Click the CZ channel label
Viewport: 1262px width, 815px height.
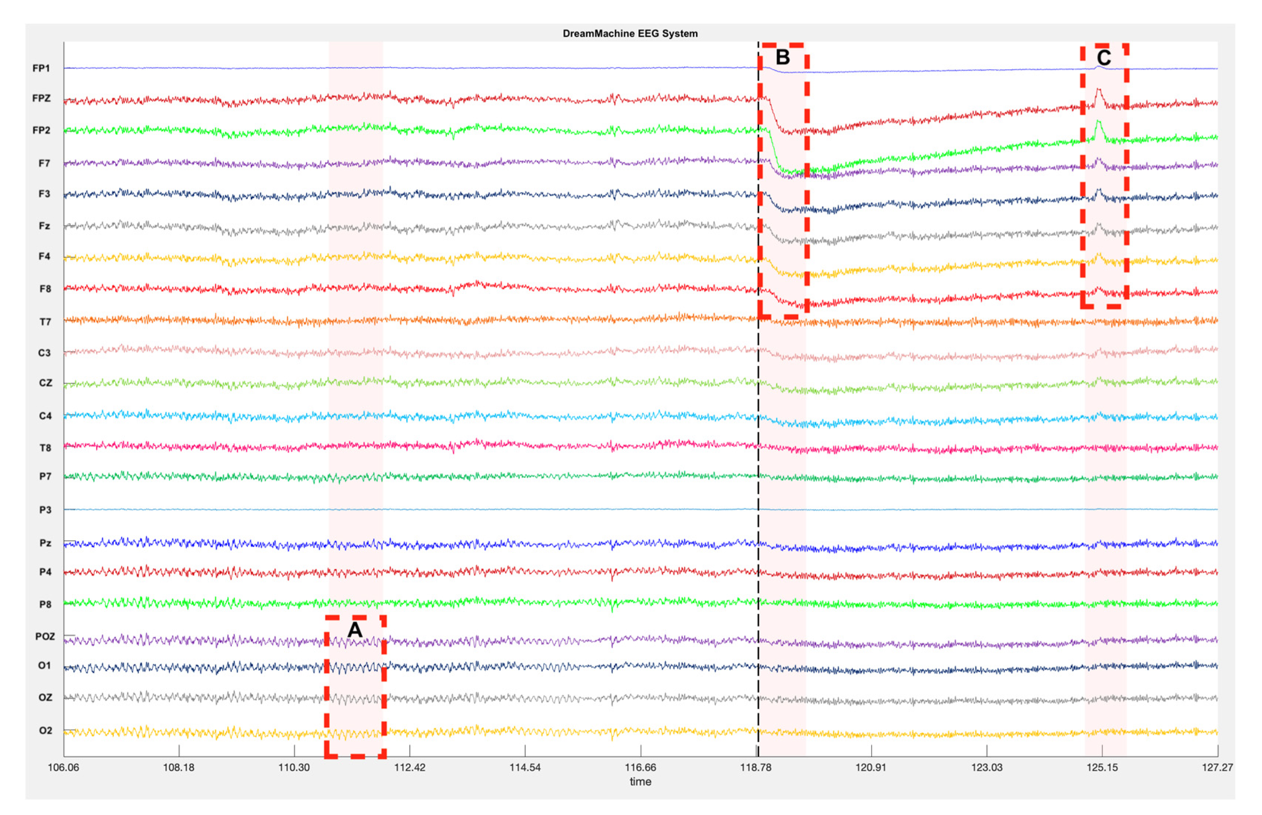45,383
